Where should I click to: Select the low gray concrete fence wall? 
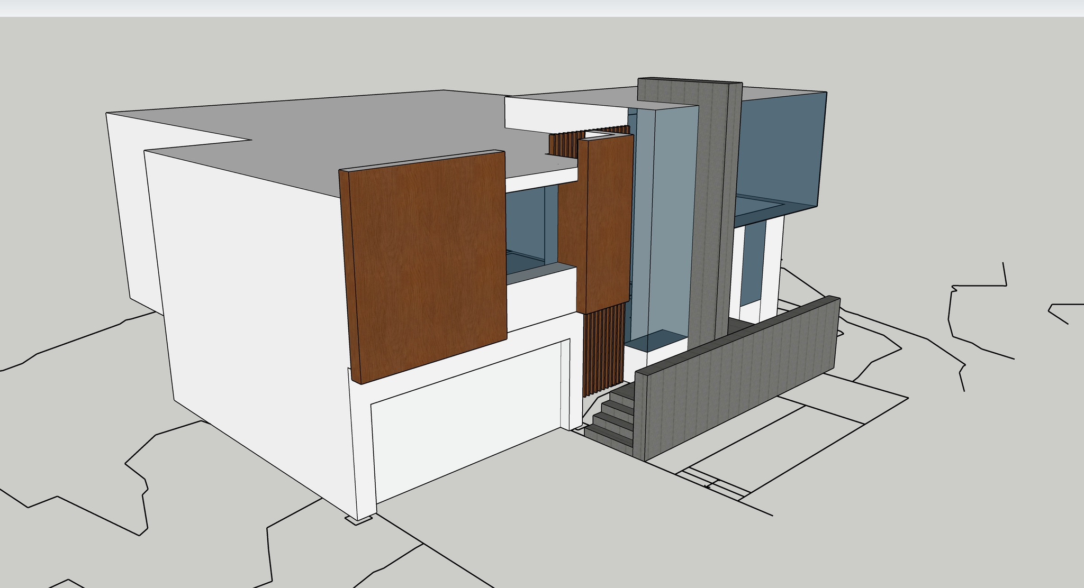(741, 375)
